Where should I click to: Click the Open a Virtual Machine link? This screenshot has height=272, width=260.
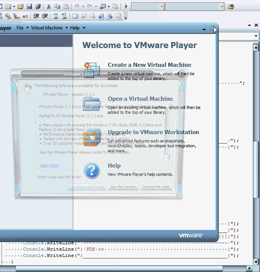pyautogui.click(x=140, y=99)
